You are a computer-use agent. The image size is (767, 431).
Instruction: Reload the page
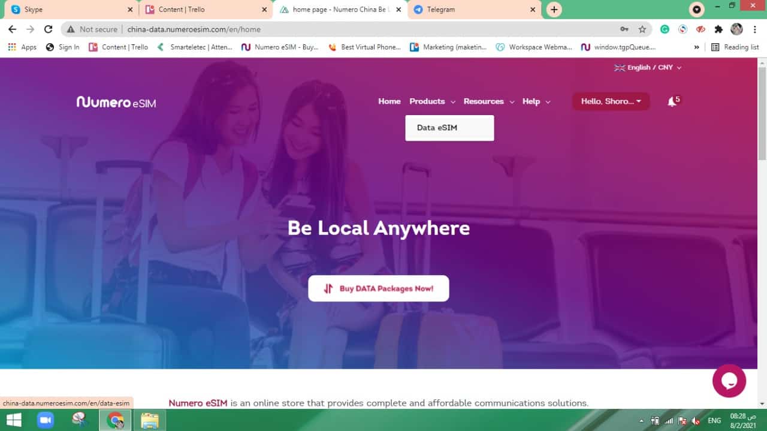(x=49, y=29)
